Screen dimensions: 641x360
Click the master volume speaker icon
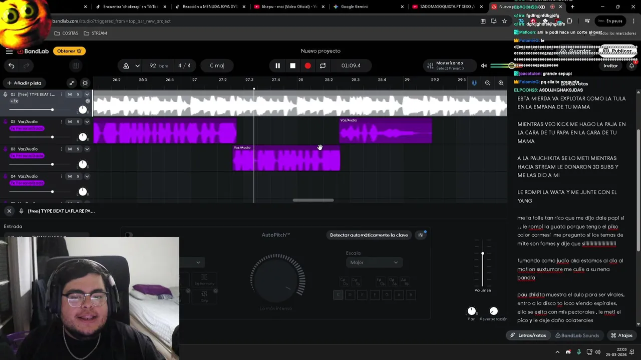pyautogui.click(x=484, y=65)
